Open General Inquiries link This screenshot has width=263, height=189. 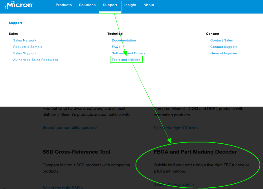[x=224, y=53]
